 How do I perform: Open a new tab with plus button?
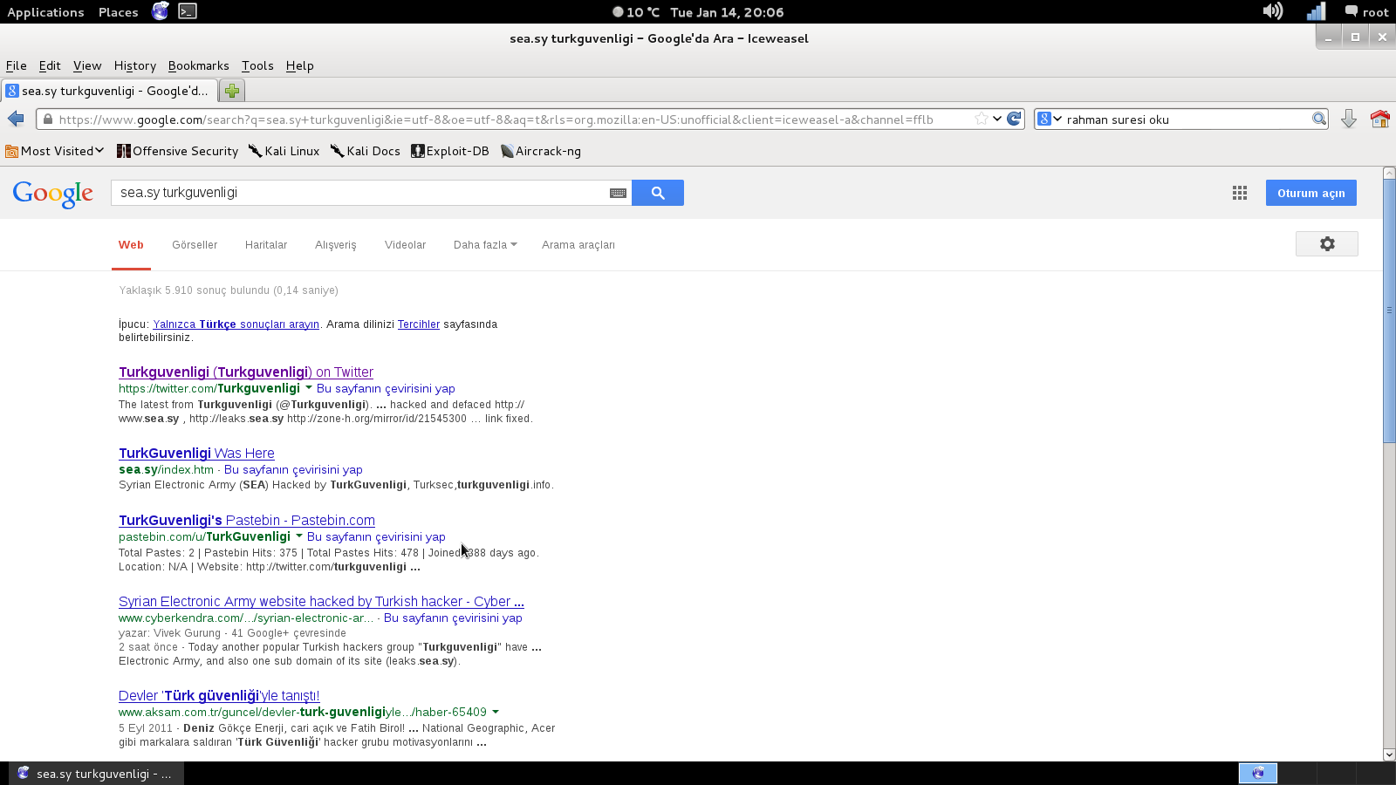pos(232,91)
